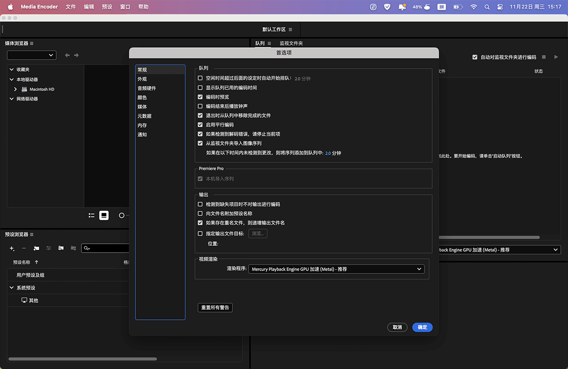Open the Wi-Fi menu bar icon

pos(473,7)
